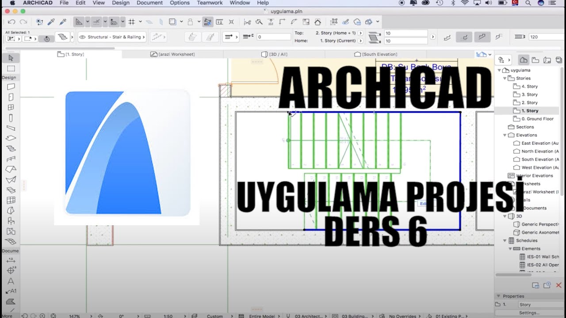Click the offset field showing 0

tap(273, 37)
